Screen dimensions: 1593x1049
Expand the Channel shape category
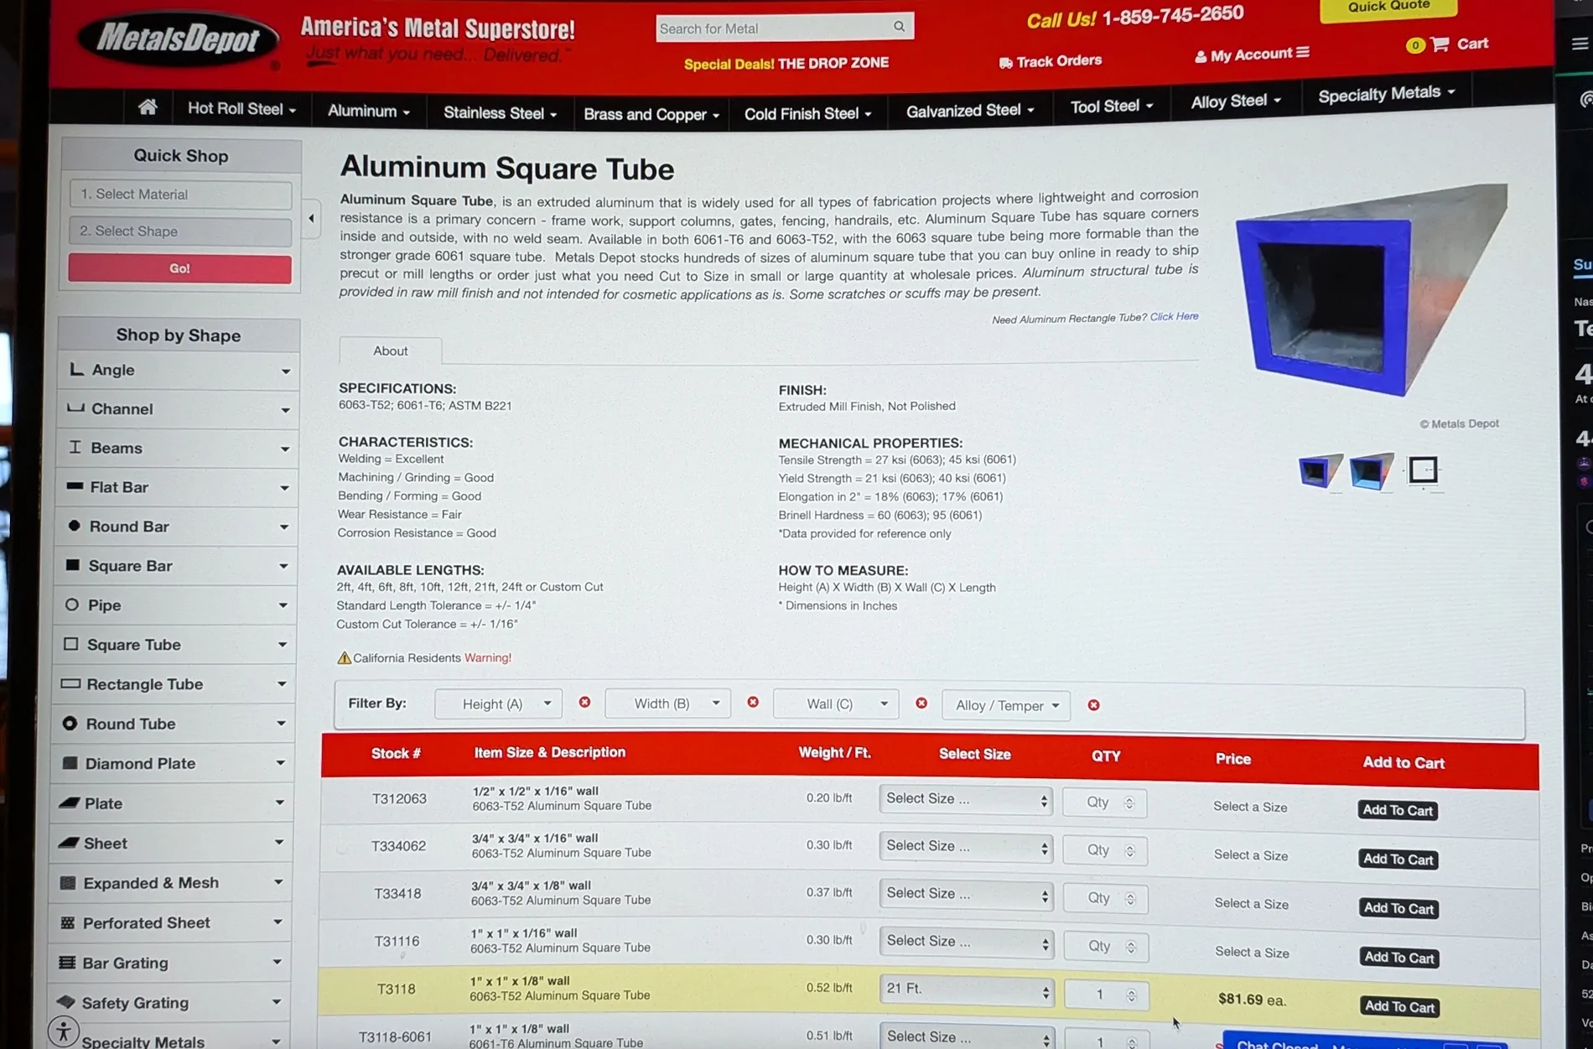pos(179,409)
